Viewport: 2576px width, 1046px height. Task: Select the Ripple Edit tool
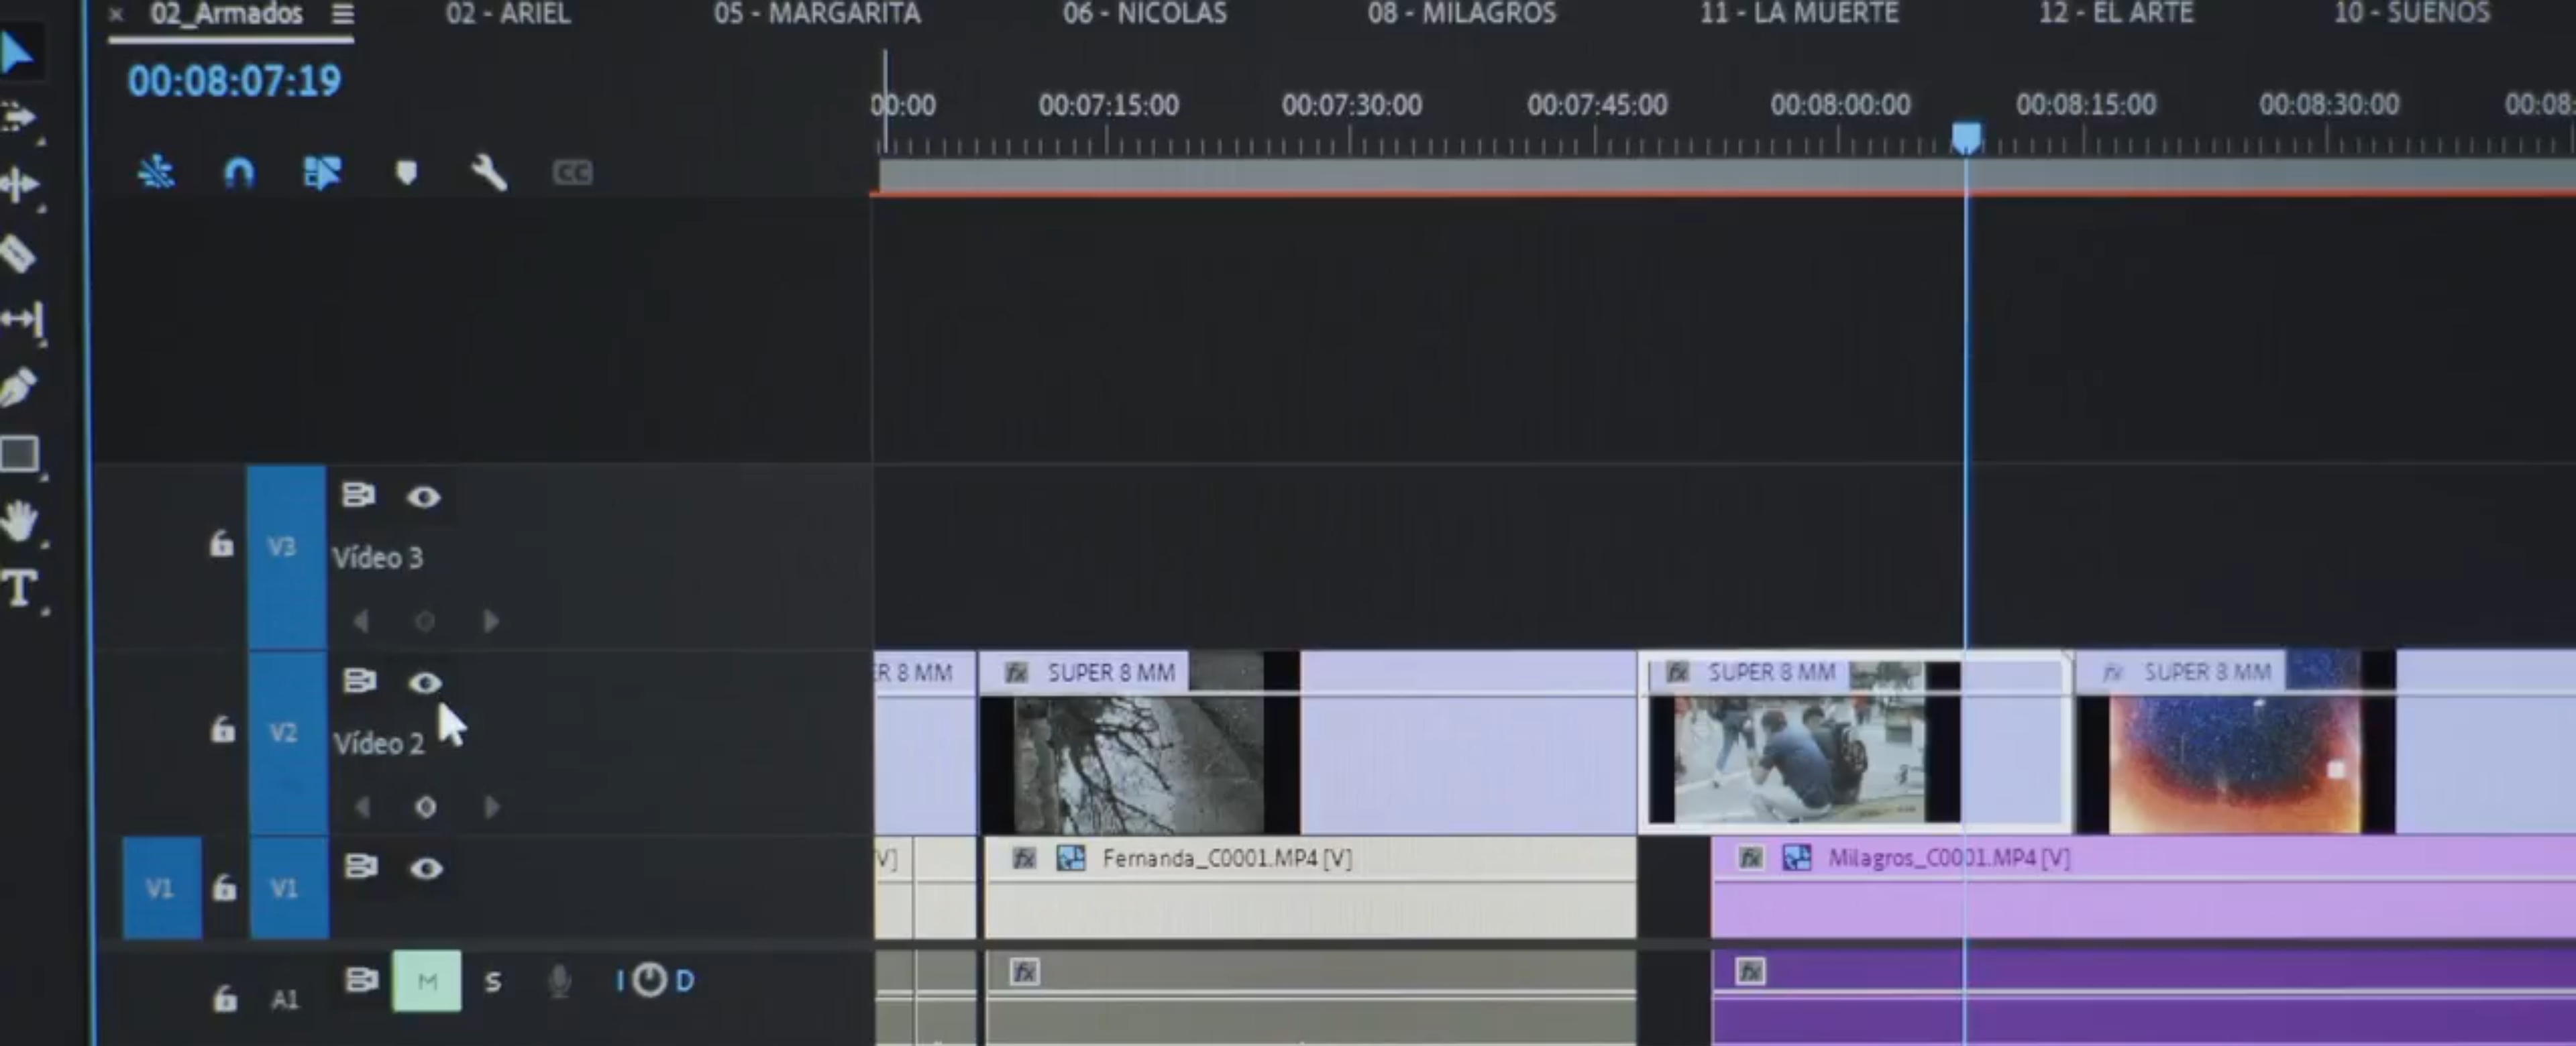(x=19, y=184)
